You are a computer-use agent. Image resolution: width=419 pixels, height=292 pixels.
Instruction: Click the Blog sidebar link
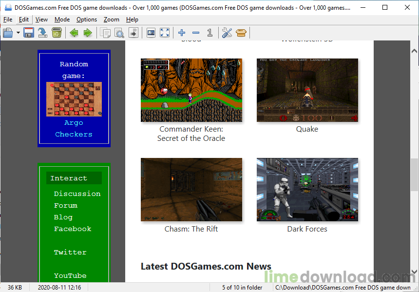coord(63,217)
